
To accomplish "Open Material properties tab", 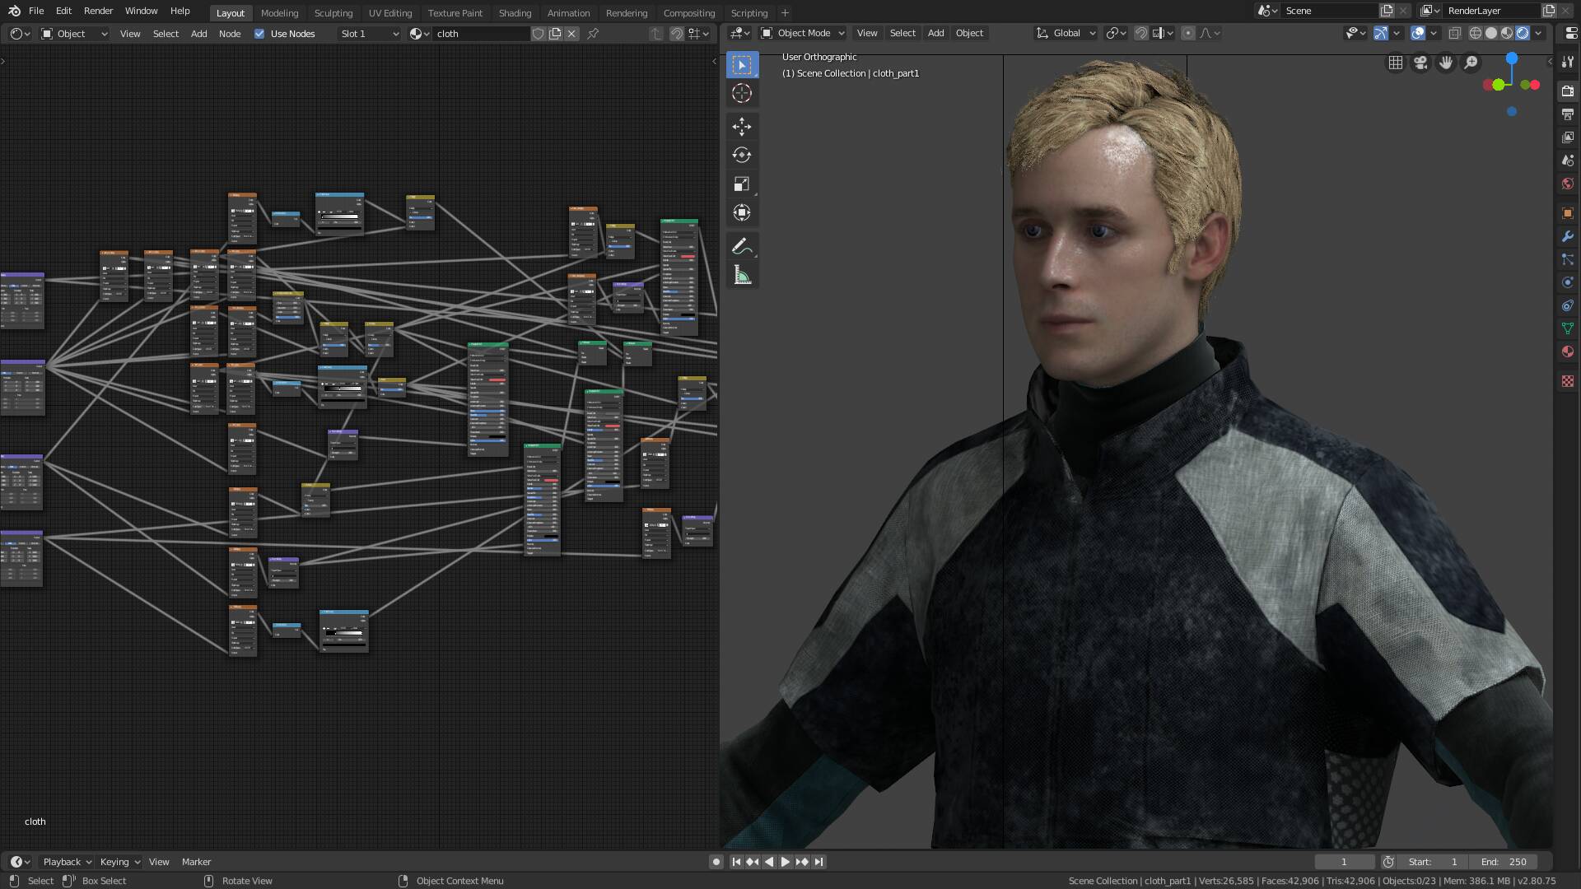I will (1568, 351).
